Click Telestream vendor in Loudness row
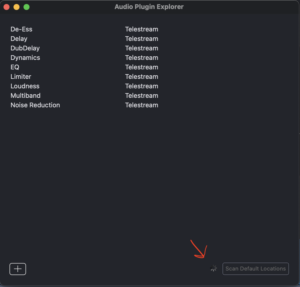300x287 pixels. (x=142, y=86)
